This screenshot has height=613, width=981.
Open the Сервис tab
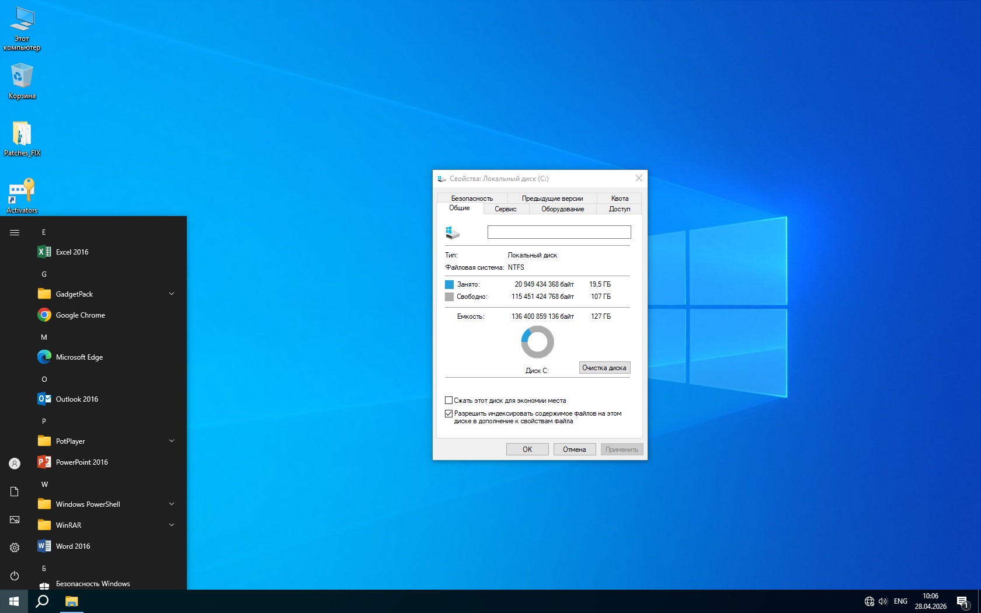pyautogui.click(x=505, y=209)
